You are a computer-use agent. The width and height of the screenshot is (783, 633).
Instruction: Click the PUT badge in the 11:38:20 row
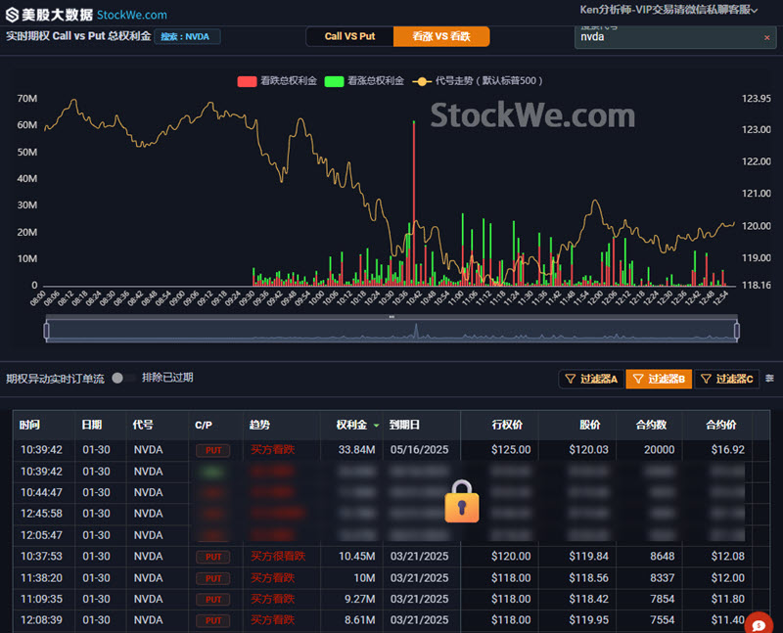213,578
